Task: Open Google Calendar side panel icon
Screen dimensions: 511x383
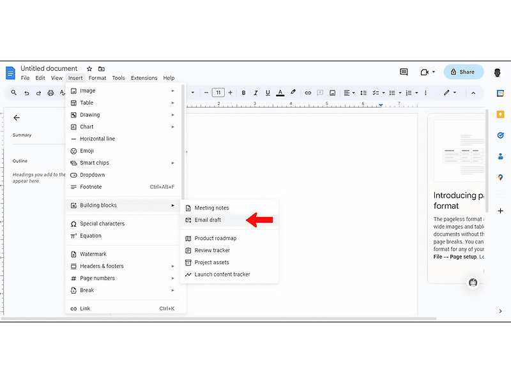Action: tap(500, 93)
